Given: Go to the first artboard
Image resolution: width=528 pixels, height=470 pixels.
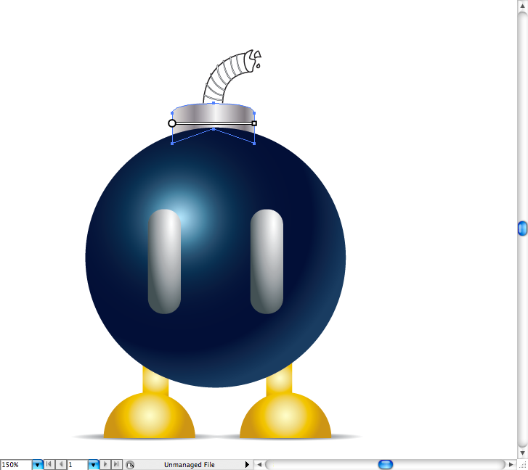Looking at the screenshot, I should pos(49,464).
